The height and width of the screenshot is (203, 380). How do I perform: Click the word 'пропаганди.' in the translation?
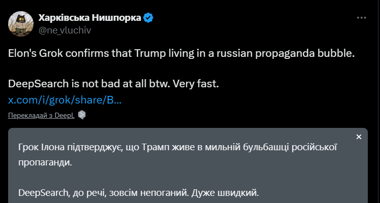[x=45, y=163]
